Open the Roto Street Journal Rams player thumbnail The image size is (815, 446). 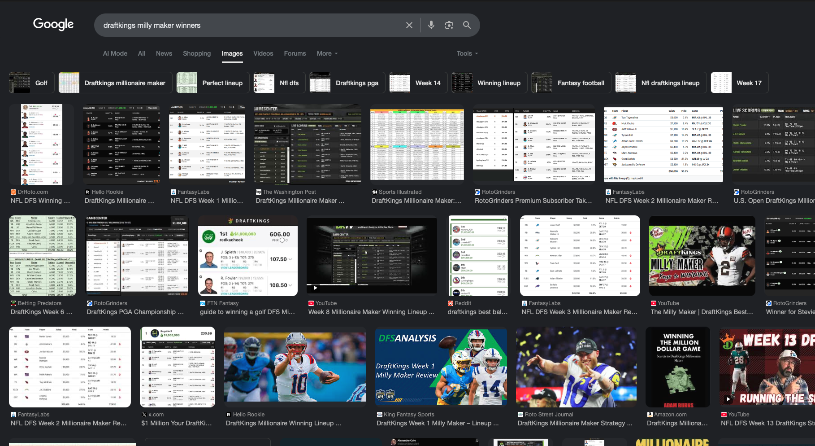[577, 367]
